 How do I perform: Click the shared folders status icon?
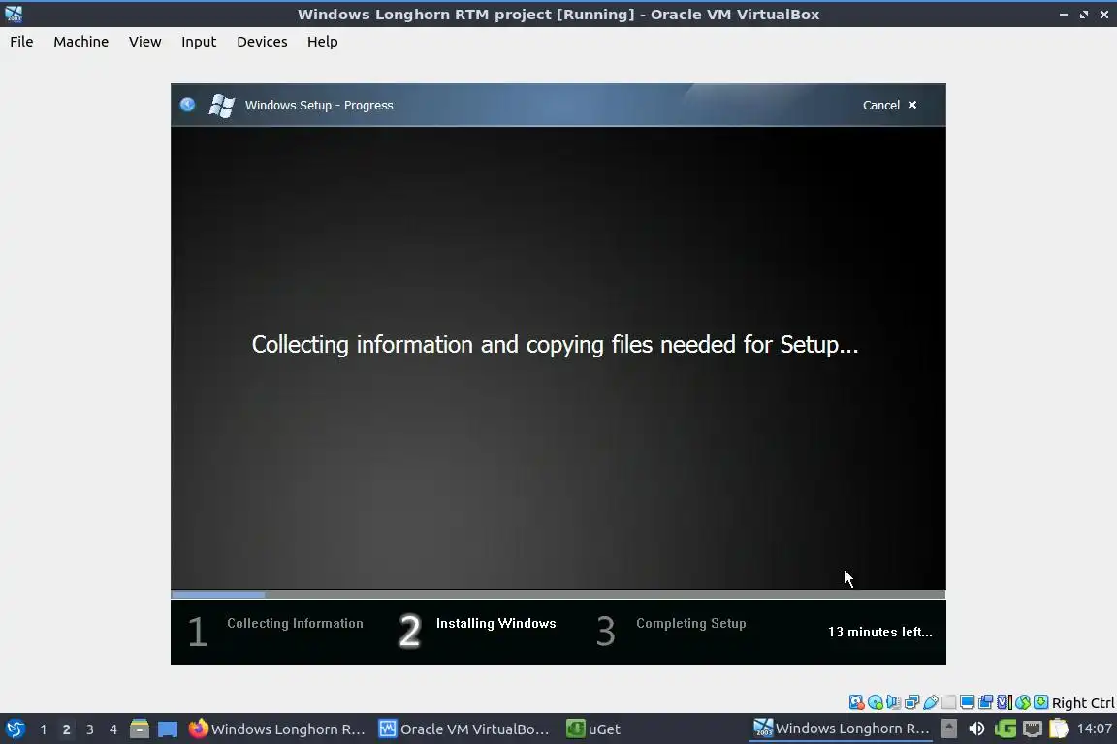949,702
